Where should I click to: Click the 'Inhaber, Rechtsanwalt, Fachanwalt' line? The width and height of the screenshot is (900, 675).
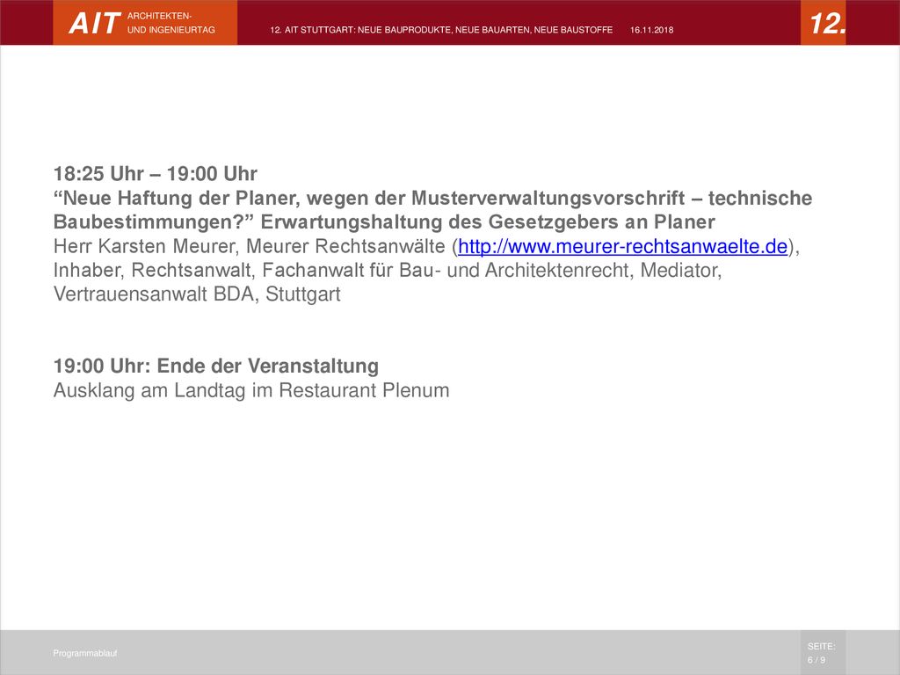click(388, 271)
